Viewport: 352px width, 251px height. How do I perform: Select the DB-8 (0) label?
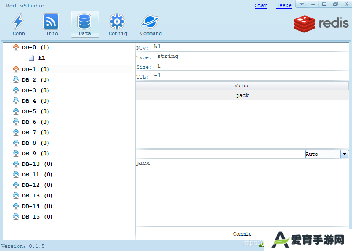tap(36, 143)
